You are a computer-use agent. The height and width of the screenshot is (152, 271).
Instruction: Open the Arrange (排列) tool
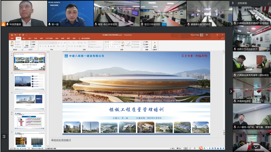click(x=123, y=44)
